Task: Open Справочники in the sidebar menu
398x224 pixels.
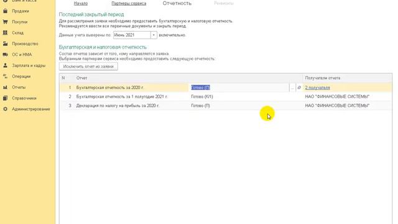Action: tap(24, 98)
